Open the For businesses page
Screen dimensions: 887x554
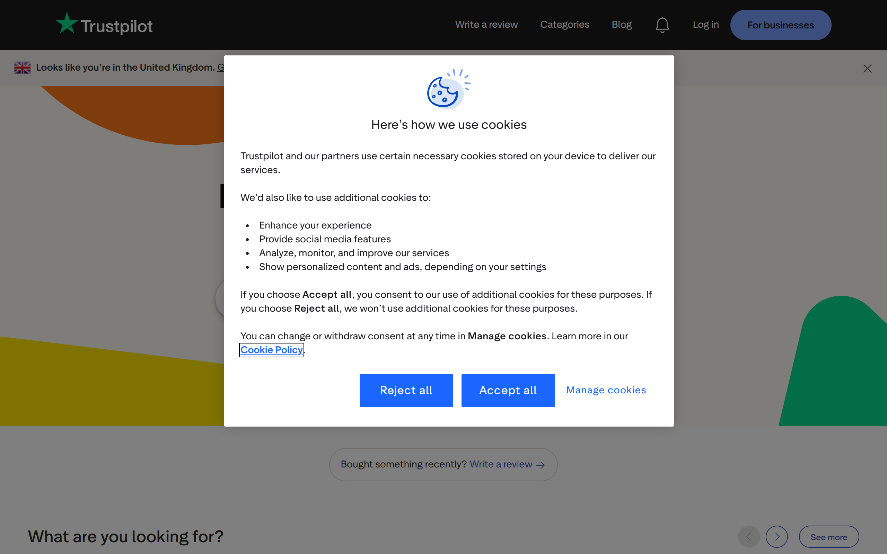(x=780, y=25)
